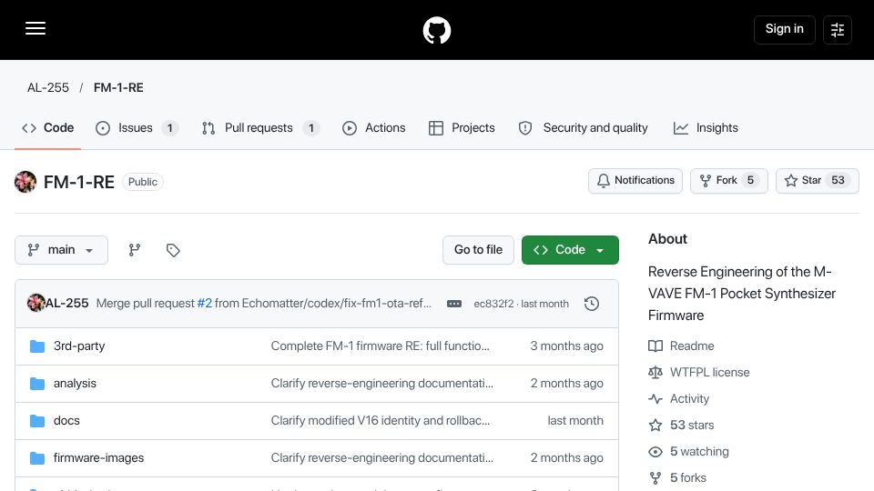Open the 5 watching link
The width and height of the screenshot is (874, 491).
[688, 451]
